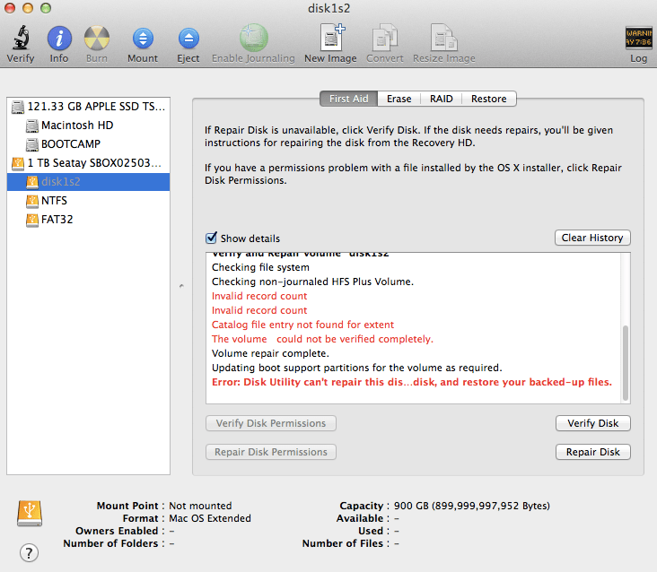Select the 121.33 GB APPLE SSD drive
Viewport: 657px width, 572px height.
click(89, 107)
